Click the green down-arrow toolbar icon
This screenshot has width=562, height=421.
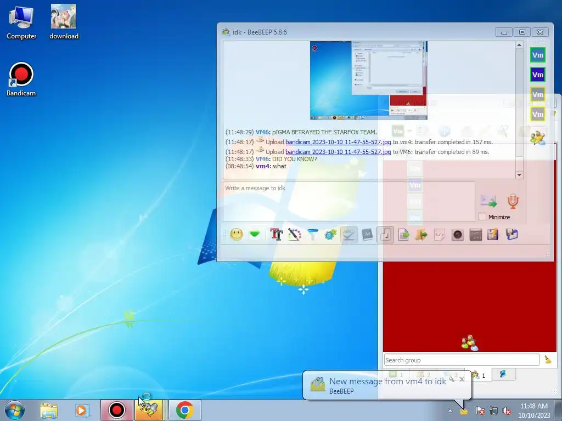click(x=255, y=235)
